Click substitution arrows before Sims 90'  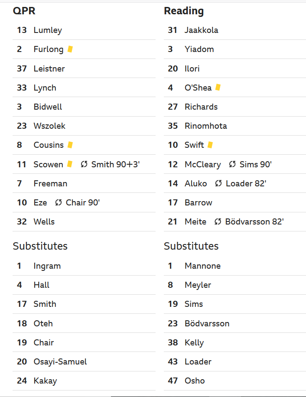[232, 164]
